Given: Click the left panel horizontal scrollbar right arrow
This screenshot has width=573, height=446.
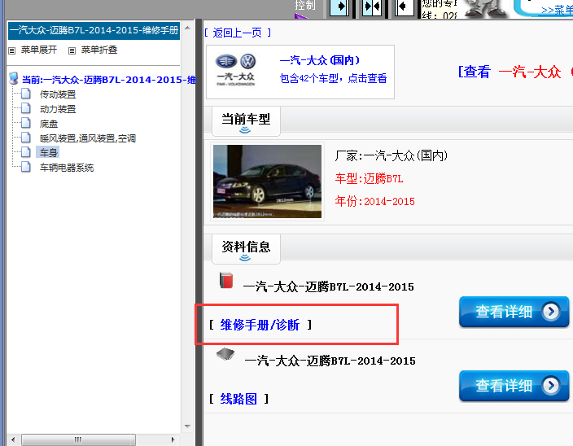Looking at the screenshot, I should click(x=173, y=439).
